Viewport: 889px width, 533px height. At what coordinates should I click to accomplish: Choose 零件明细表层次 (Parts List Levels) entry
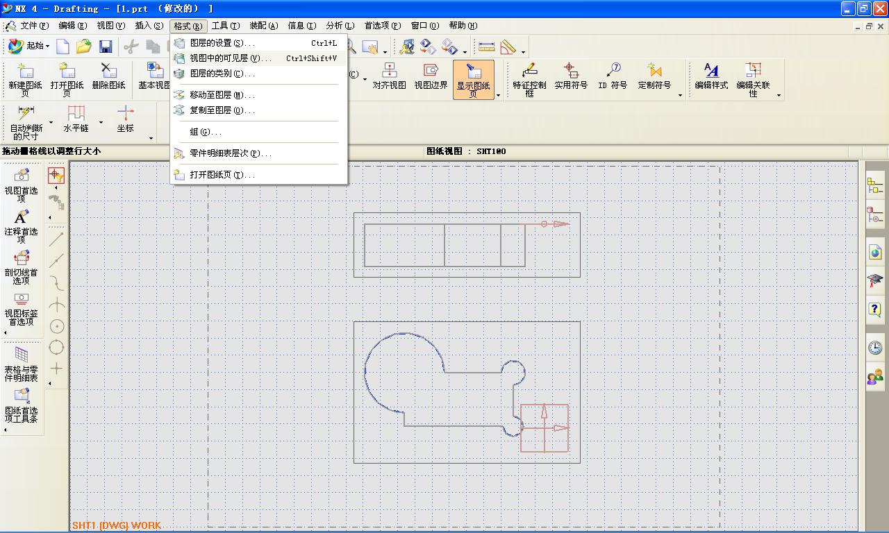(258, 153)
